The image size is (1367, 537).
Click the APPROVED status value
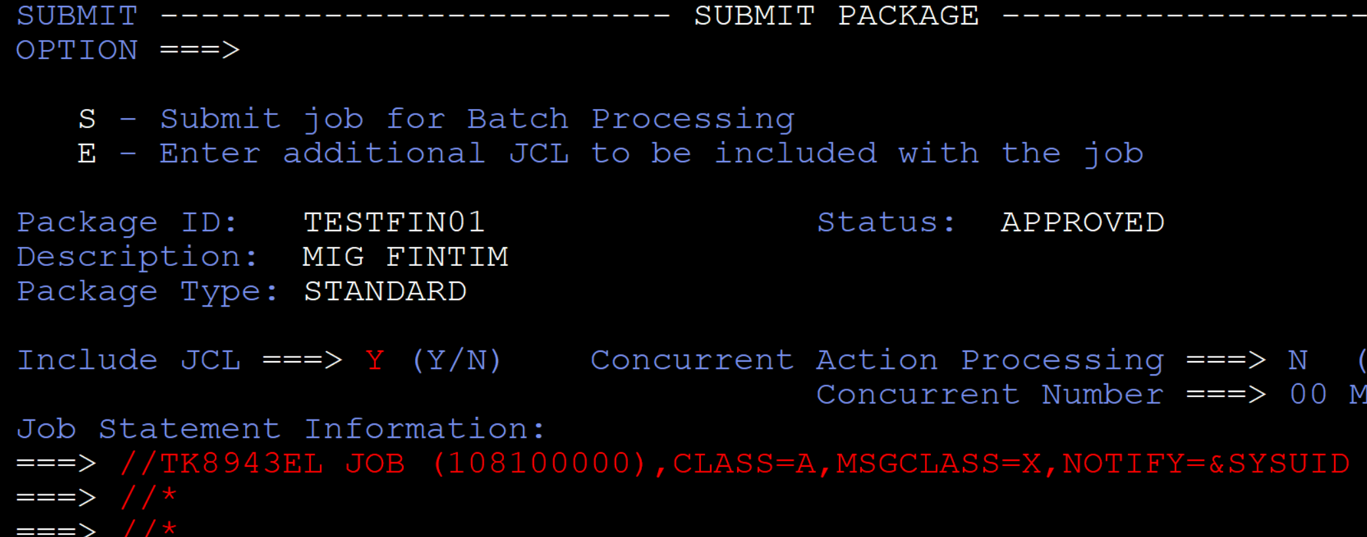click(x=1083, y=223)
